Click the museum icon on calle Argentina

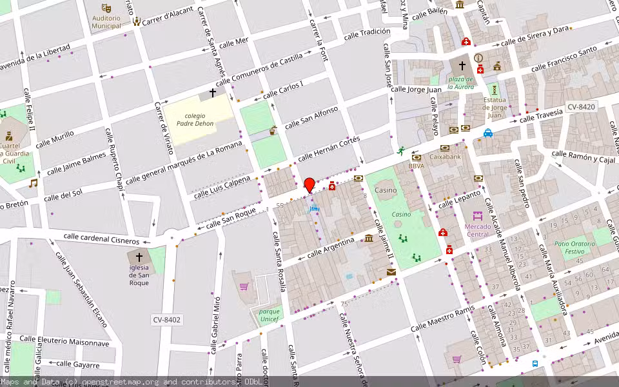[368, 239]
